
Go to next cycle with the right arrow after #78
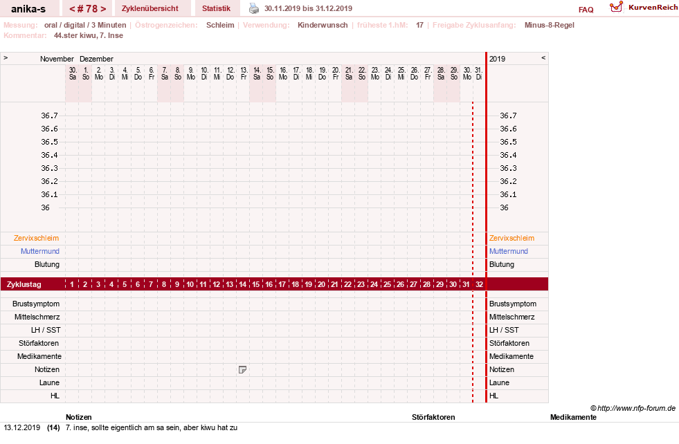pyautogui.click(x=103, y=9)
